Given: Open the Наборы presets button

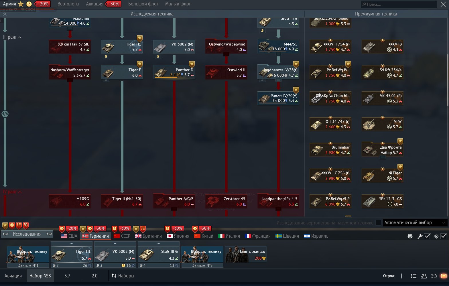Looking at the screenshot, I should (123, 276).
